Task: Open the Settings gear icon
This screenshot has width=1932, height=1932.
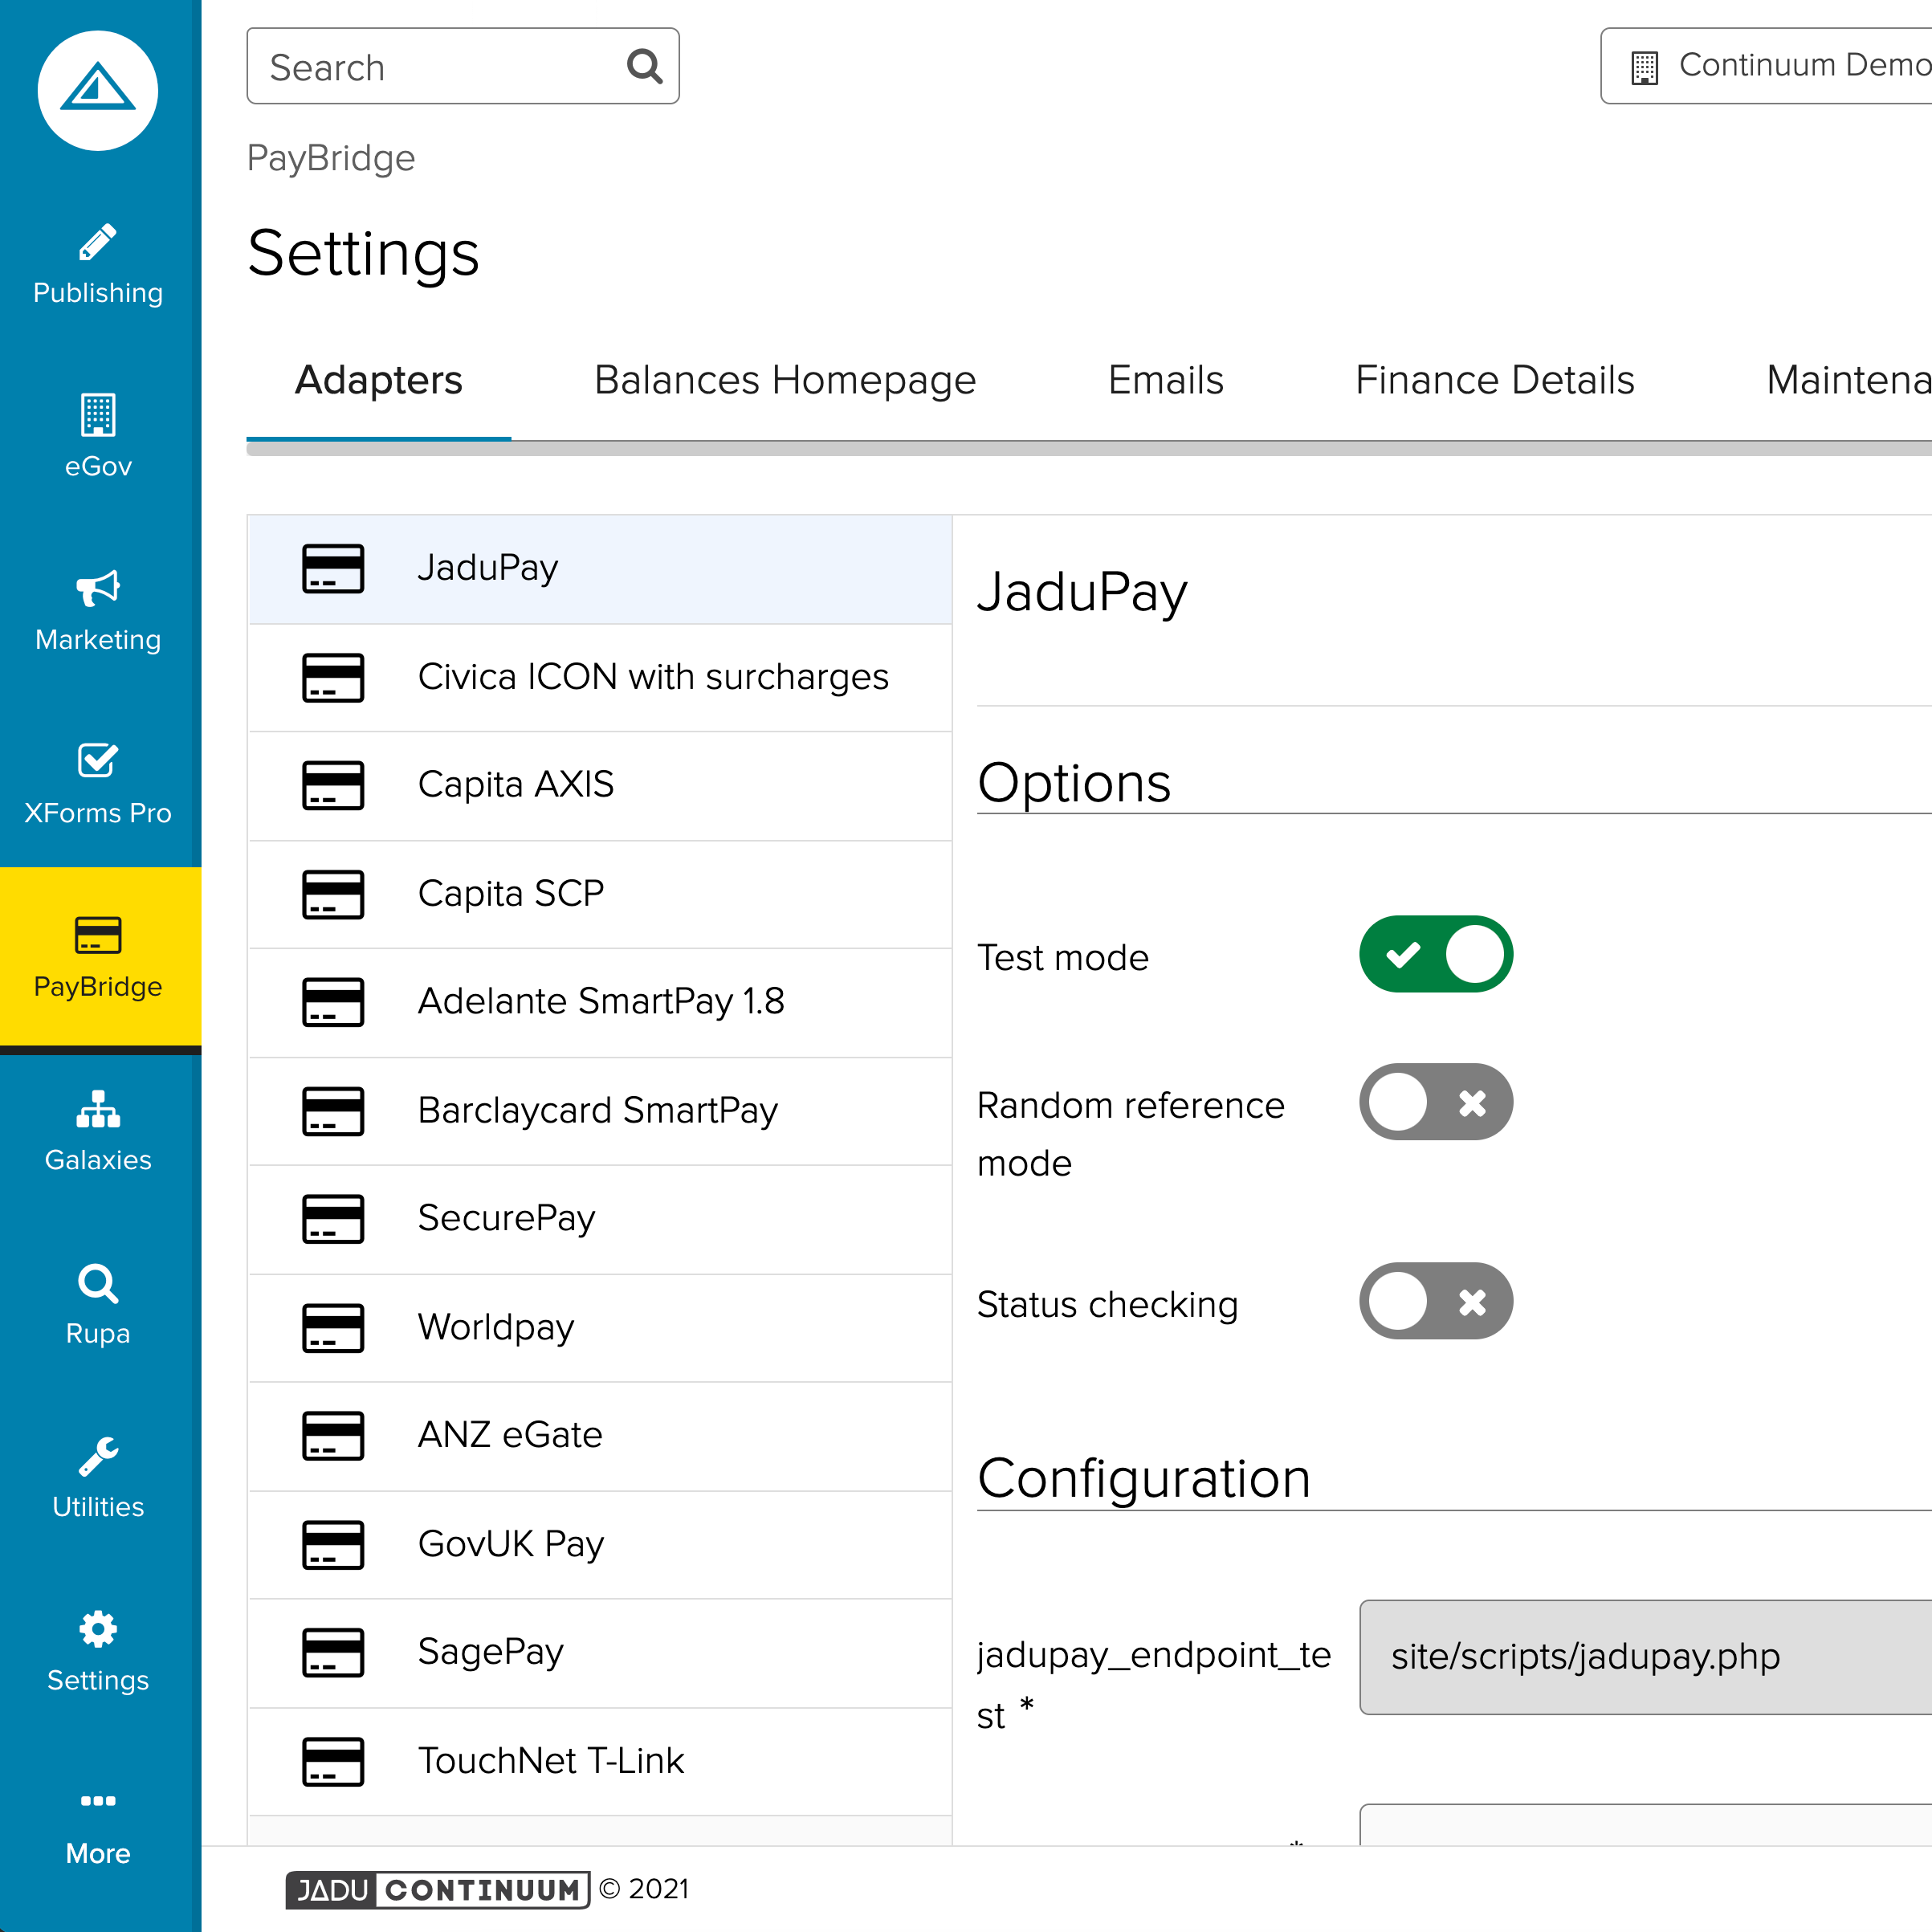Action: (x=98, y=1629)
